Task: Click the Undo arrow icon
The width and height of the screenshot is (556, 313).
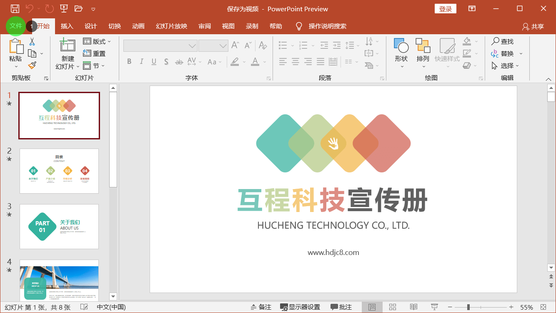Action: [x=29, y=8]
